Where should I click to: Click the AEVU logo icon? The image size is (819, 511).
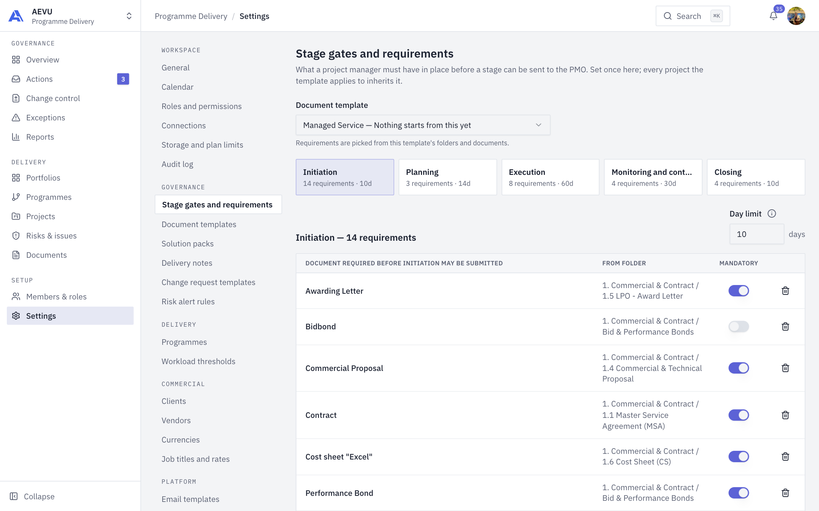click(16, 16)
